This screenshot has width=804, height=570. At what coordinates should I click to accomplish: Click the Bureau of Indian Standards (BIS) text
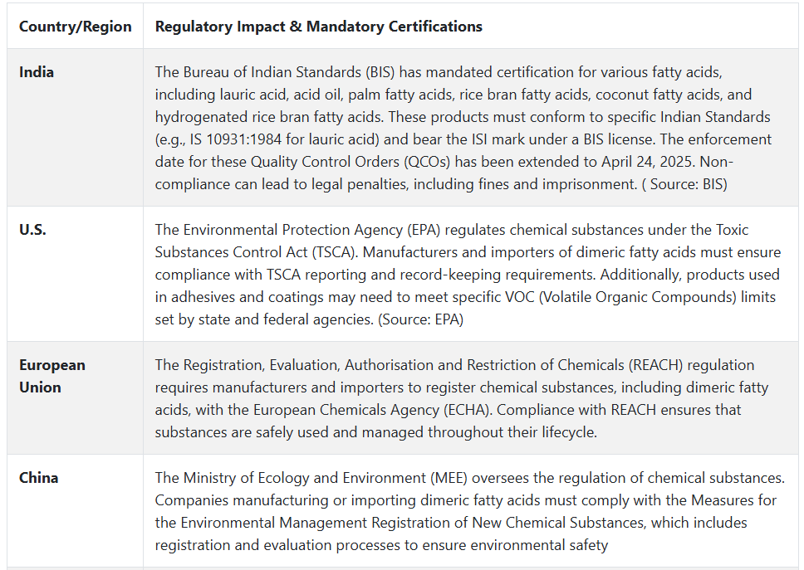[289, 72]
